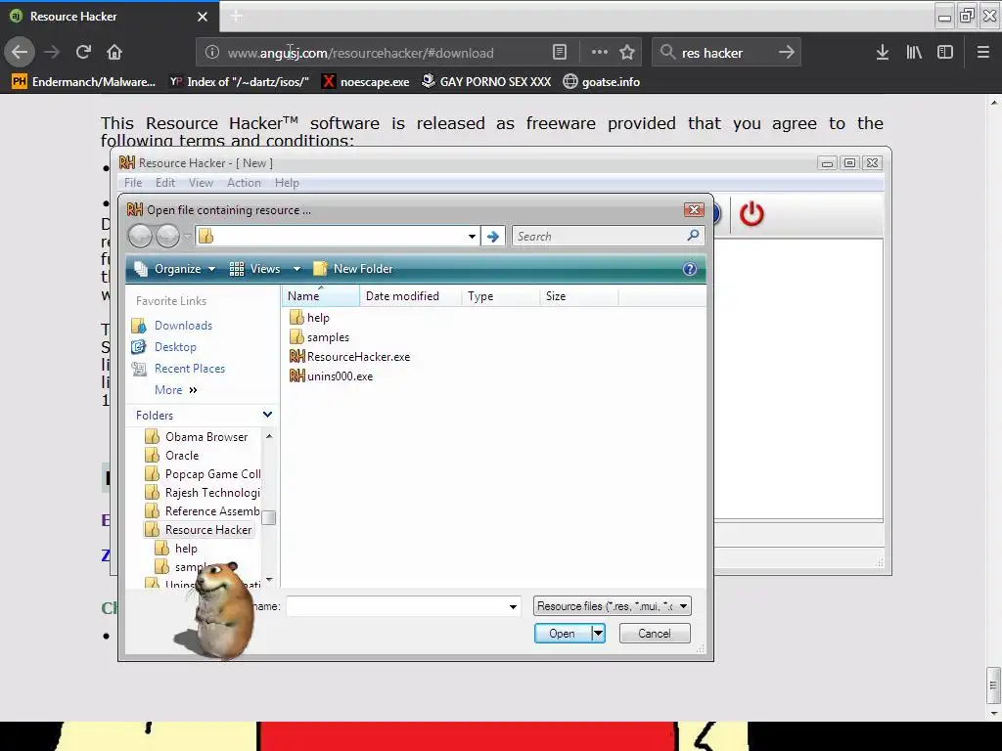Select help subfolder in folder tree
This screenshot has height=751, width=1002.
coord(176,548)
